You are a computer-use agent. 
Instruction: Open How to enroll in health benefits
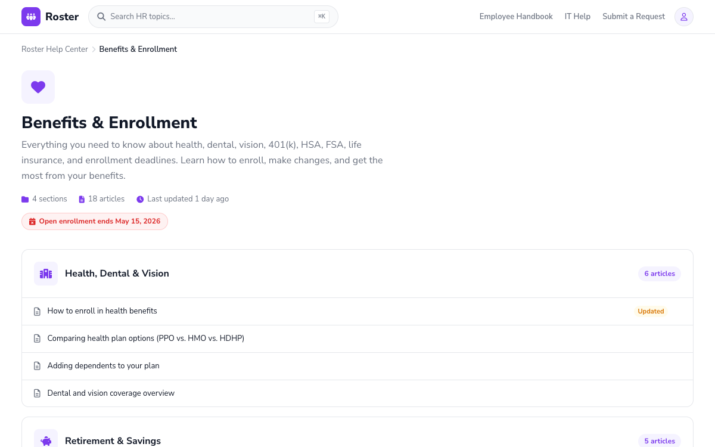tap(357, 311)
